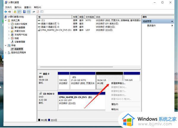Click the blue question mark Help icon

point(24,12)
